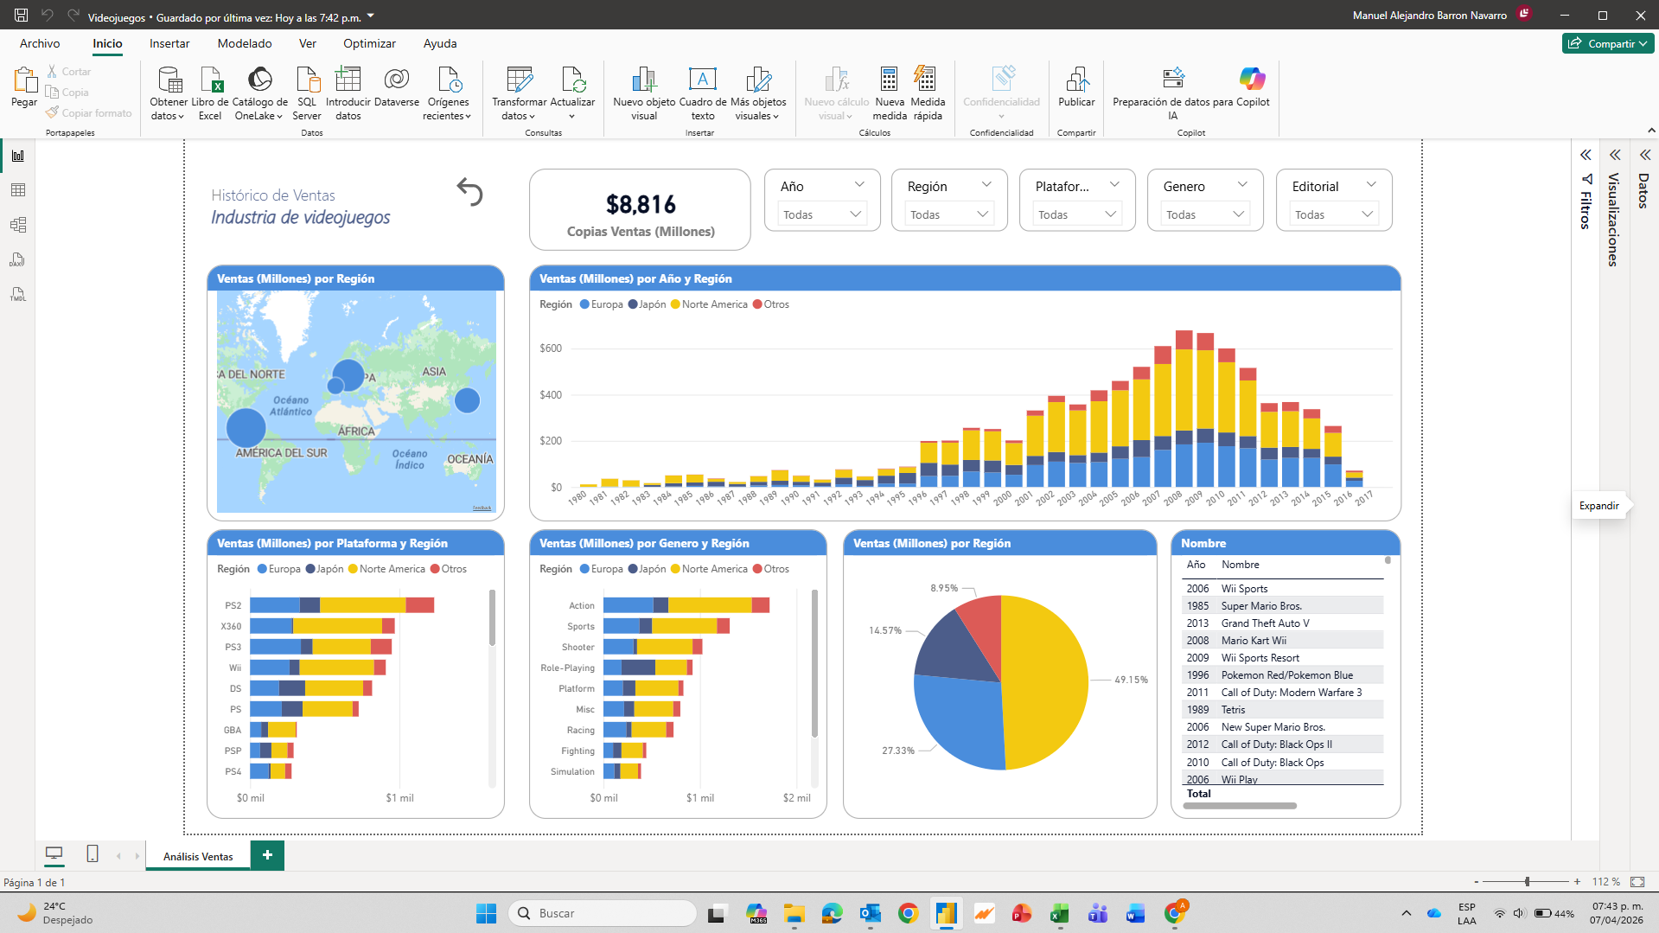Select the Análisis Ventas page tab
The height and width of the screenshot is (933, 1659).
(x=198, y=856)
